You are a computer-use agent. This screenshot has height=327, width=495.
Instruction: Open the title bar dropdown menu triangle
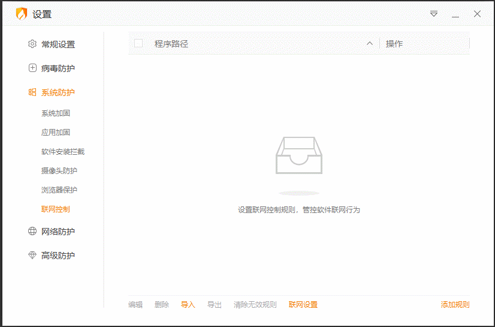coord(434,14)
